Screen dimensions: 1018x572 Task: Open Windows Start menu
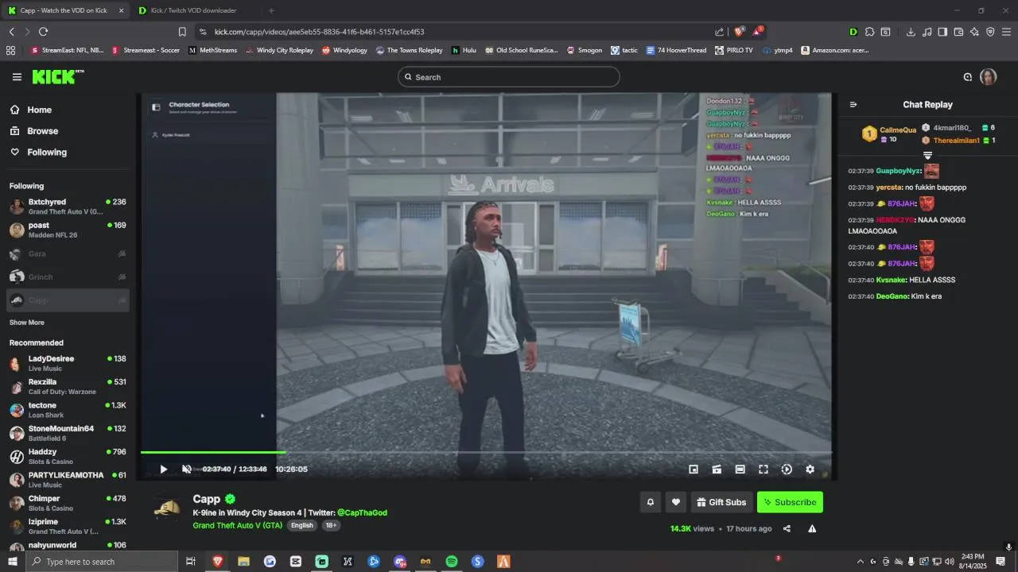point(12,562)
